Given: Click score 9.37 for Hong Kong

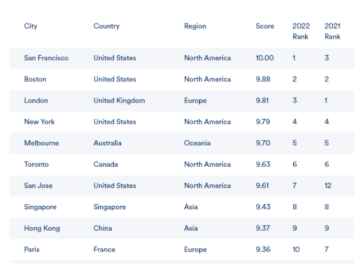Looking at the screenshot, I should pyautogui.click(x=263, y=228).
